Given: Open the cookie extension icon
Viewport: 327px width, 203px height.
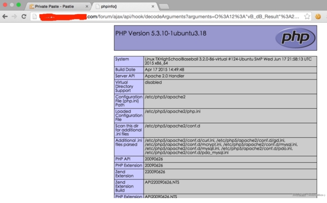Looking at the screenshot, I should [318, 16].
